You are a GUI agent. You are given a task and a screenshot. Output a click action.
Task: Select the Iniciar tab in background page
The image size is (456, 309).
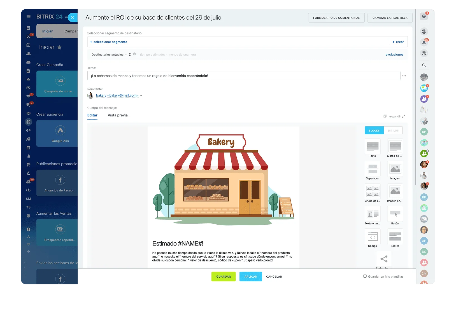tap(47, 31)
